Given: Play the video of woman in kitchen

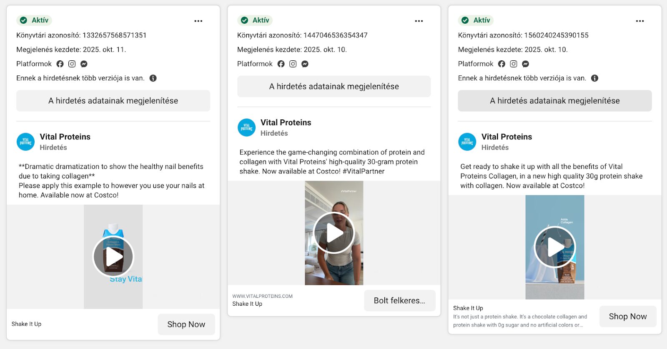Looking at the screenshot, I should (x=334, y=233).
